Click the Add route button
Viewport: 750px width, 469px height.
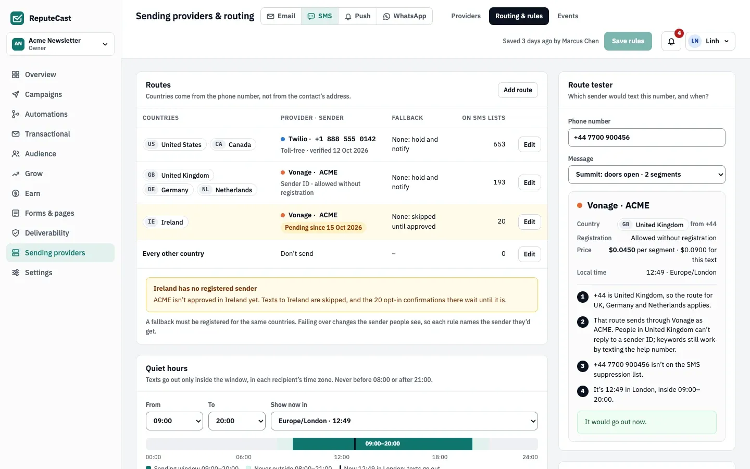point(518,90)
